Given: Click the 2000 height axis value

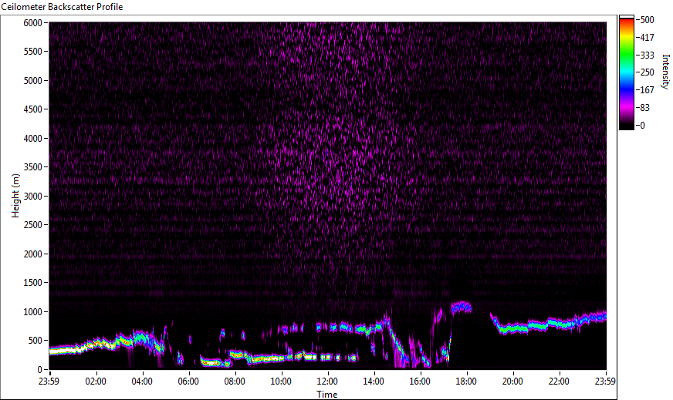Looking at the screenshot, I should click(32, 254).
